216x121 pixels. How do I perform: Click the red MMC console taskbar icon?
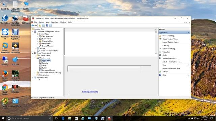point(109,118)
